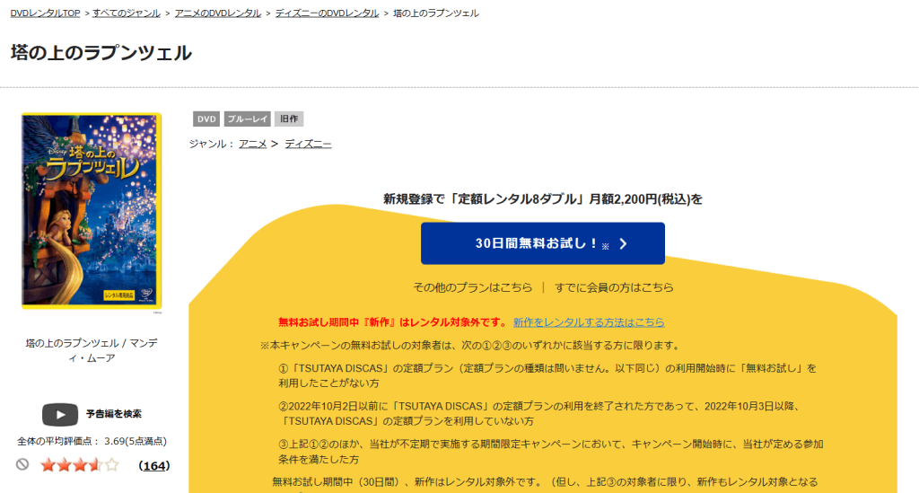
Task: Rate the movie two stars
Action: (64, 465)
